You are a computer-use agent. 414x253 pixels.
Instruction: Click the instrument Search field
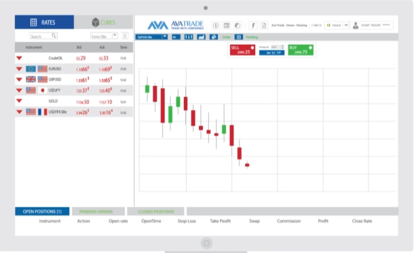click(43, 36)
